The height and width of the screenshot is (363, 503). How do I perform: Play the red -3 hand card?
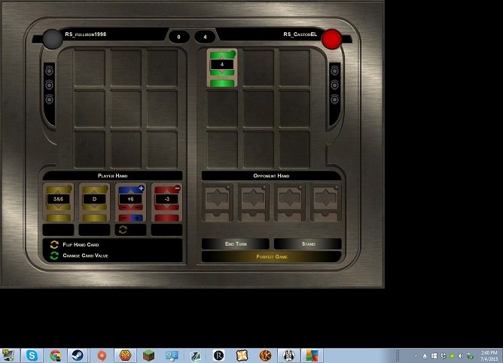pyautogui.click(x=166, y=200)
